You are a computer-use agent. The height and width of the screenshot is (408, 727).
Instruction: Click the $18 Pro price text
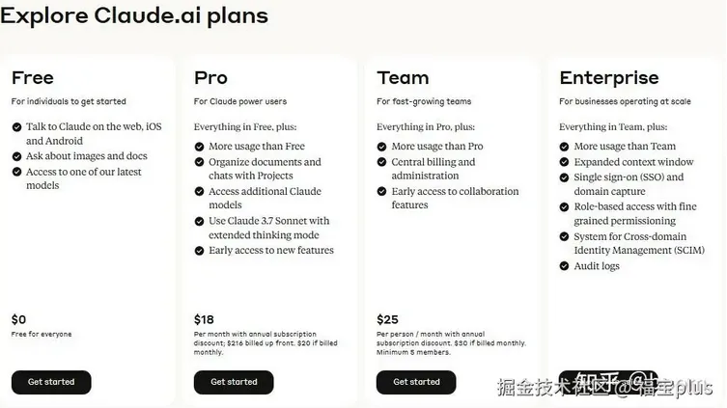click(x=204, y=319)
